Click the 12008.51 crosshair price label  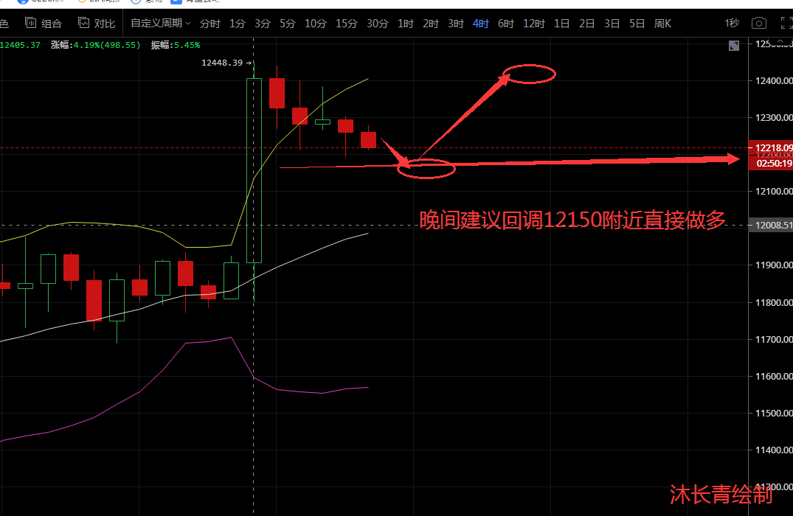tap(771, 225)
